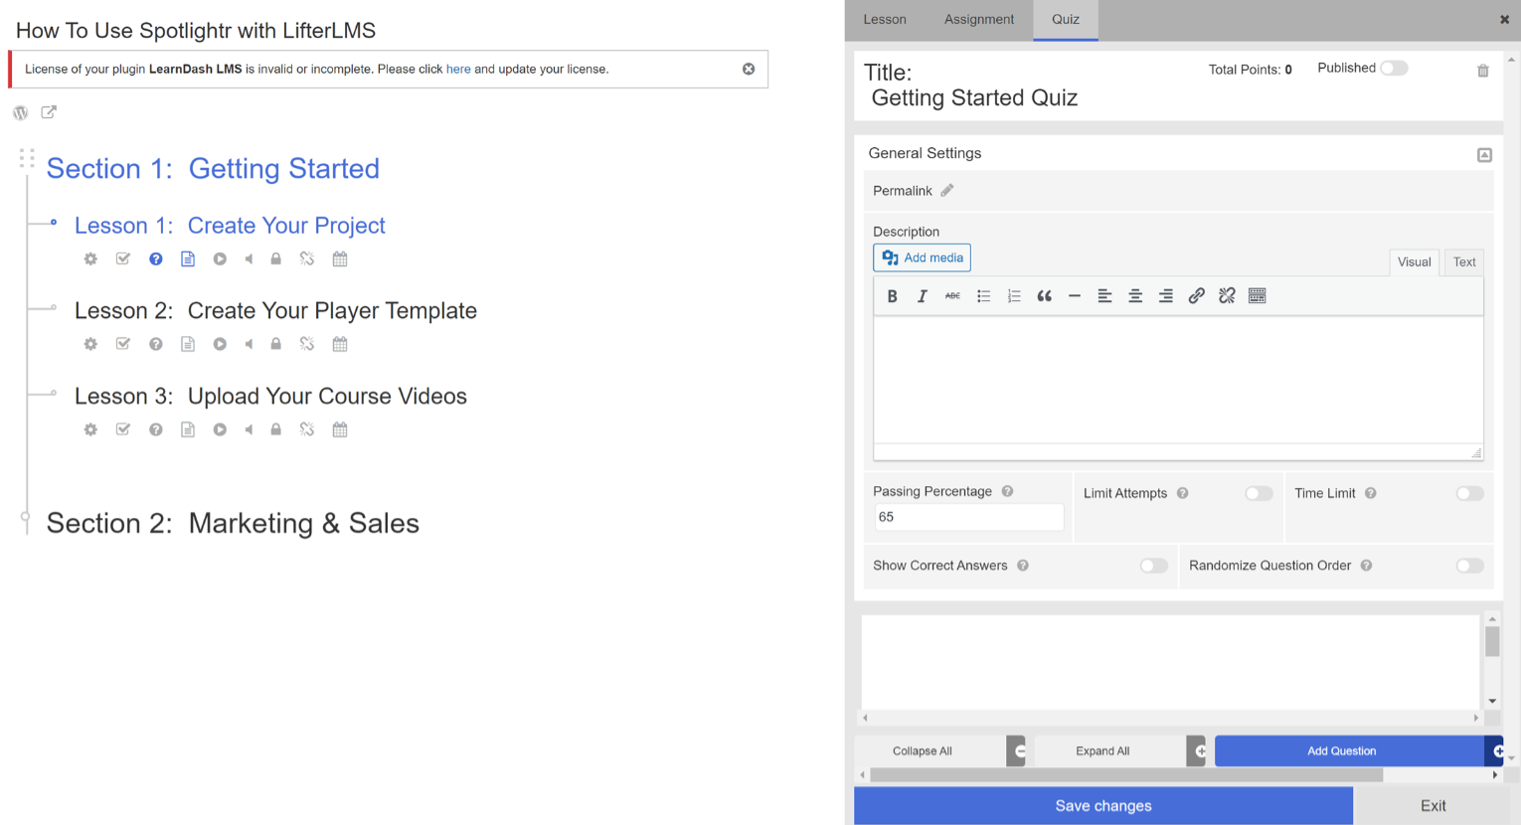Image resolution: width=1521 pixels, height=825 pixels.
Task: Switch editor to Visual tab
Action: click(1414, 262)
